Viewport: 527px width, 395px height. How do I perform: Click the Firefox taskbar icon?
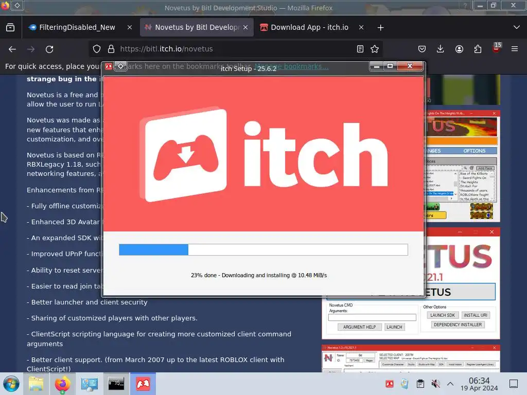click(x=62, y=384)
